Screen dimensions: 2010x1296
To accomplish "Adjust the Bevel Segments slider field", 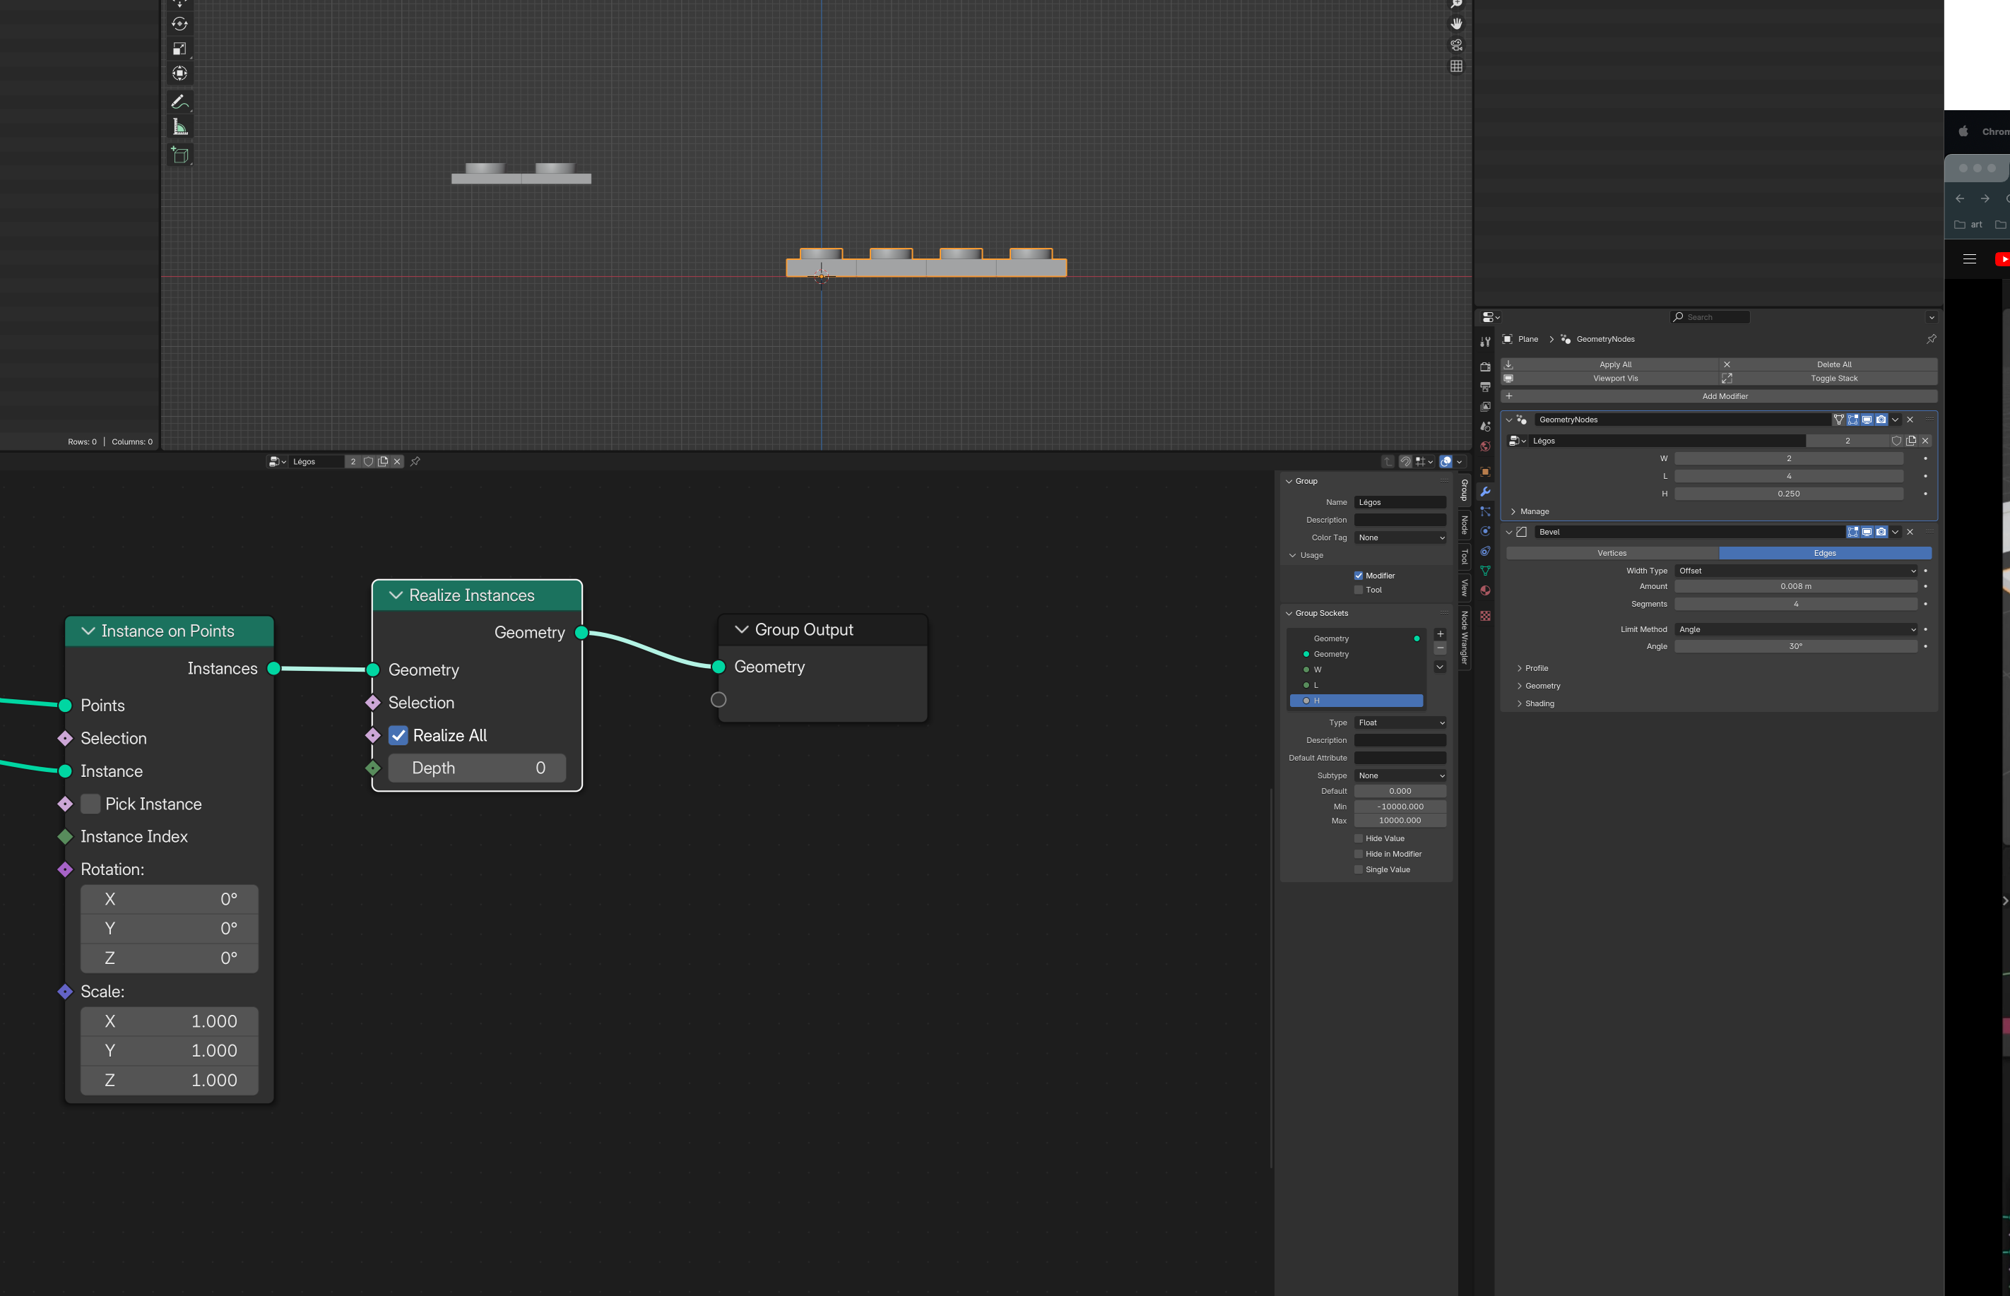I will pos(1796,605).
